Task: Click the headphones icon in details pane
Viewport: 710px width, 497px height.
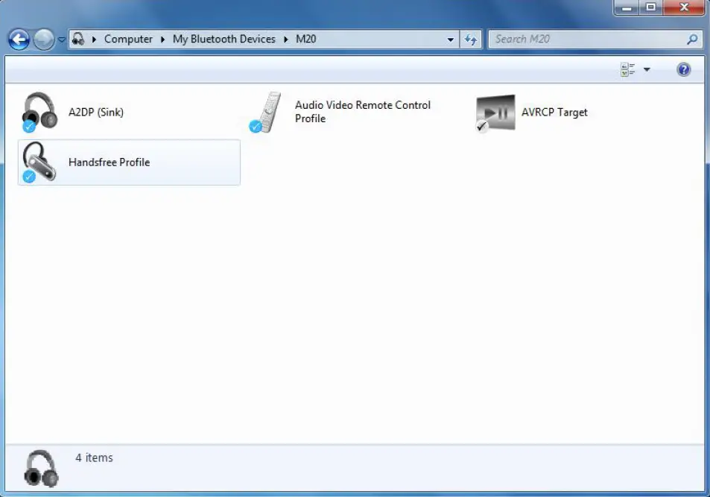Action: click(x=41, y=468)
